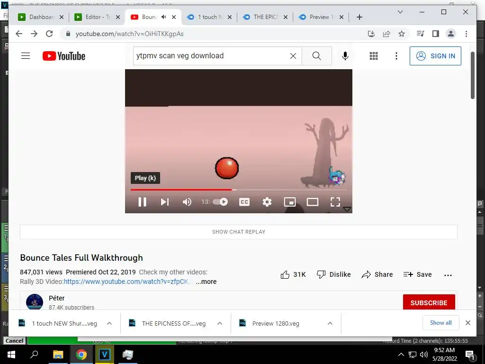
Task: Install app icon in address bar
Action: tap(371, 34)
